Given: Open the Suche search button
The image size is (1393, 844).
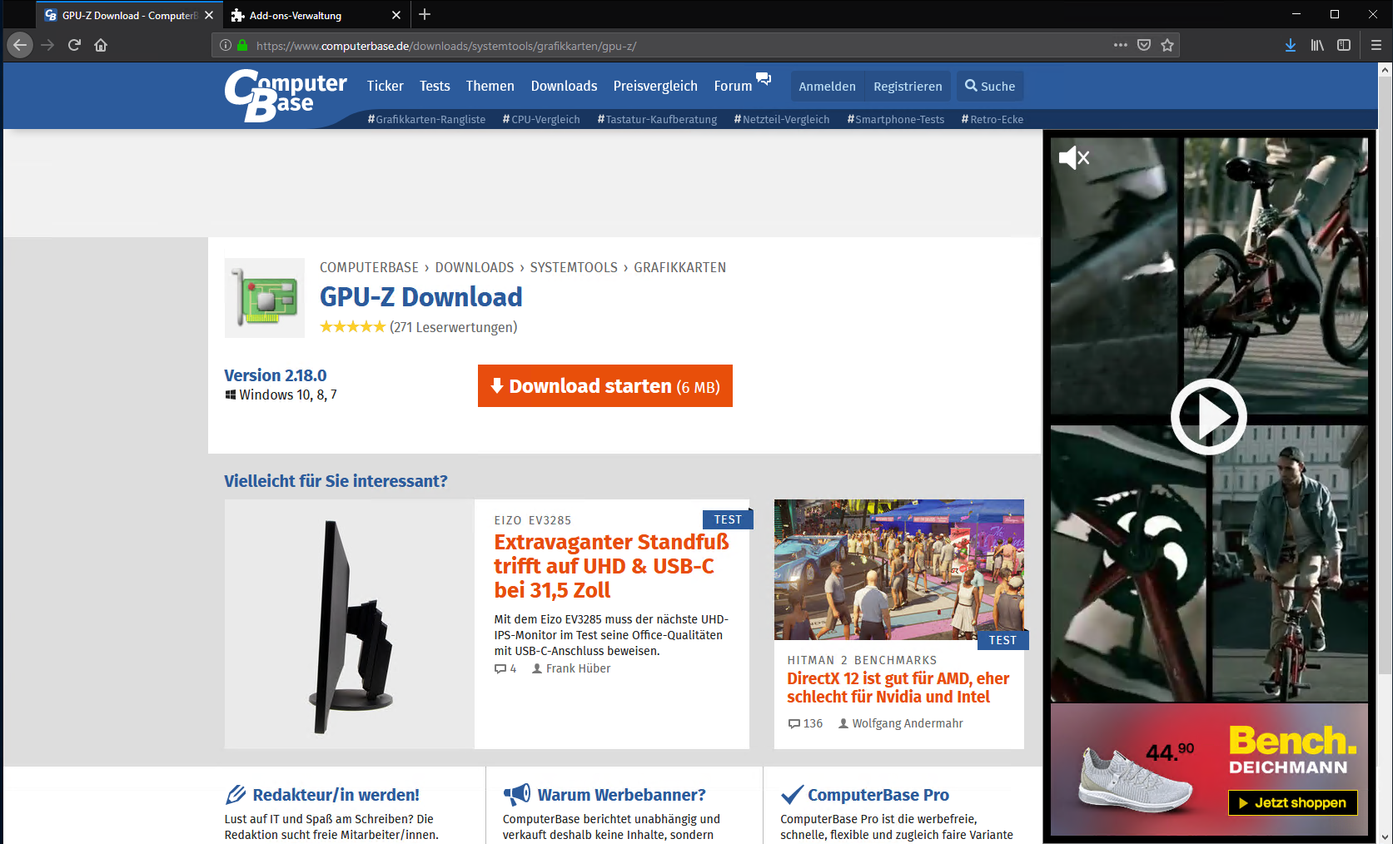Looking at the screenshot, I should [990, 87].
